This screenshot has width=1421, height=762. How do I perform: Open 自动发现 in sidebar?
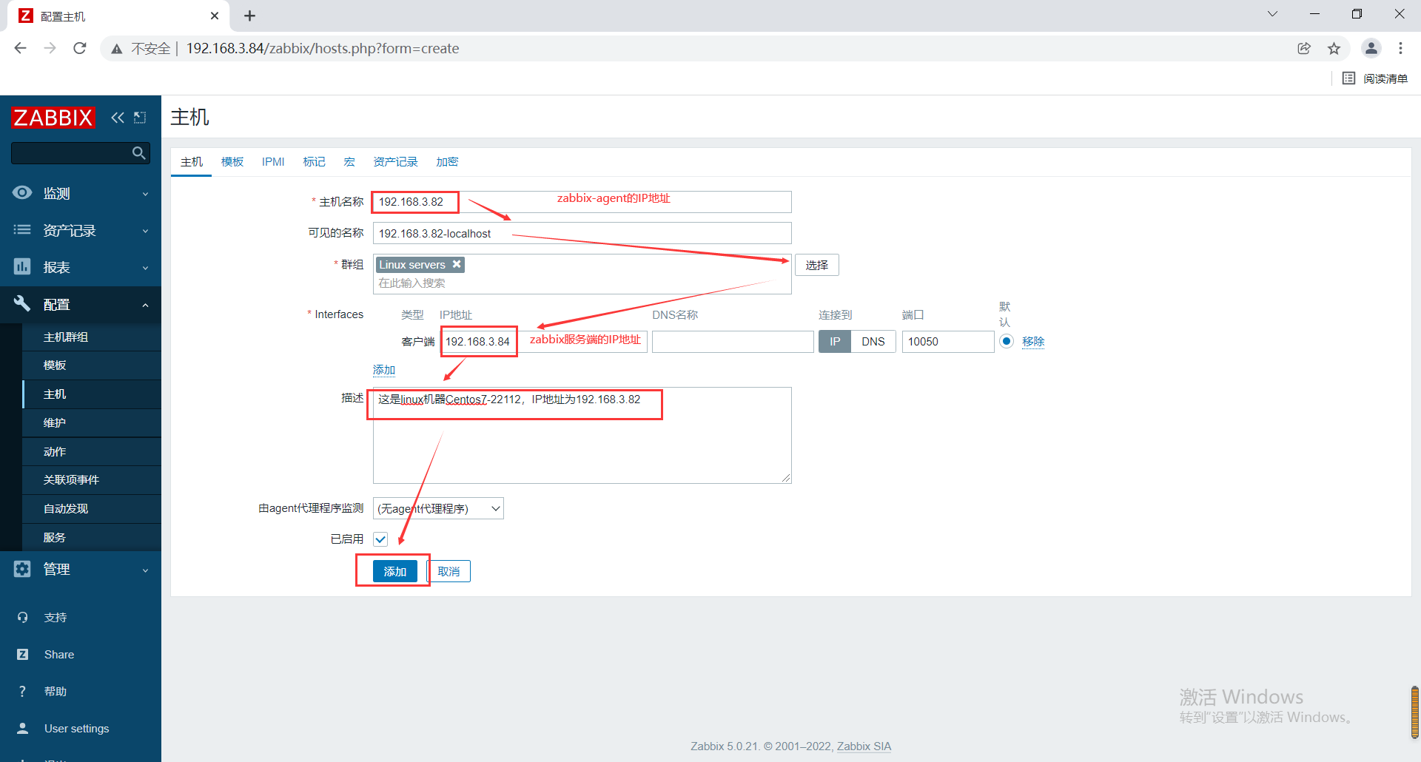click(x=92, y=509)
